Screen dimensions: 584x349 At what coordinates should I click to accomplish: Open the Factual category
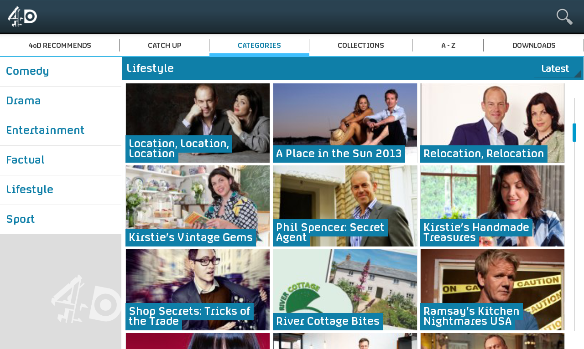(x=61, y=160)
